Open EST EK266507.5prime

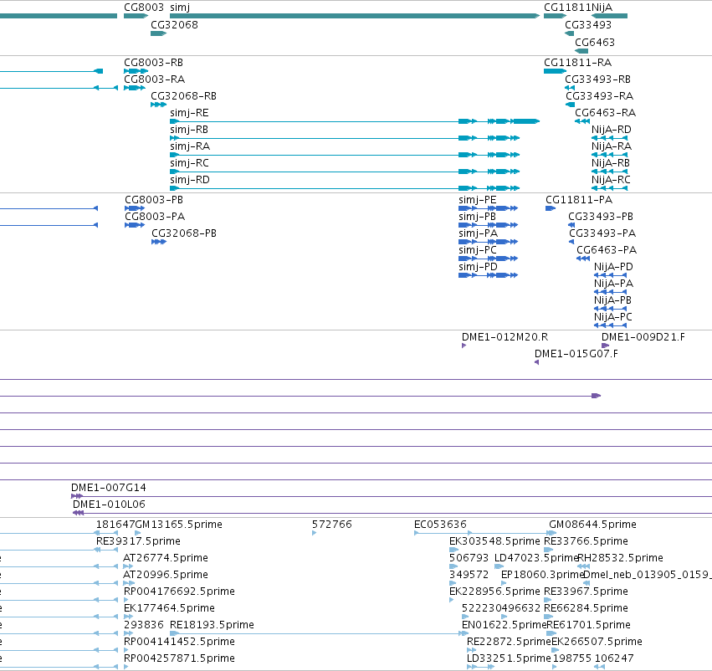coord(597,642)
